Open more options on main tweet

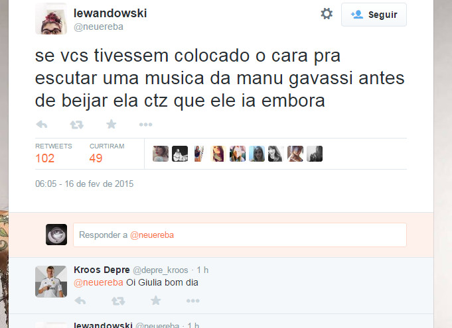(x=145, y=125)
